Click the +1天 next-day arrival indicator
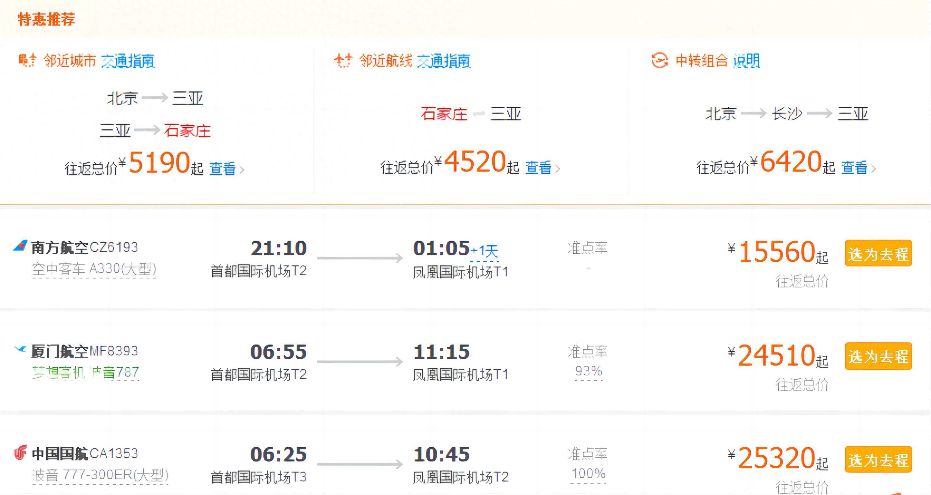The width and height of the screenshot is (931, 495). click(484, 251)
